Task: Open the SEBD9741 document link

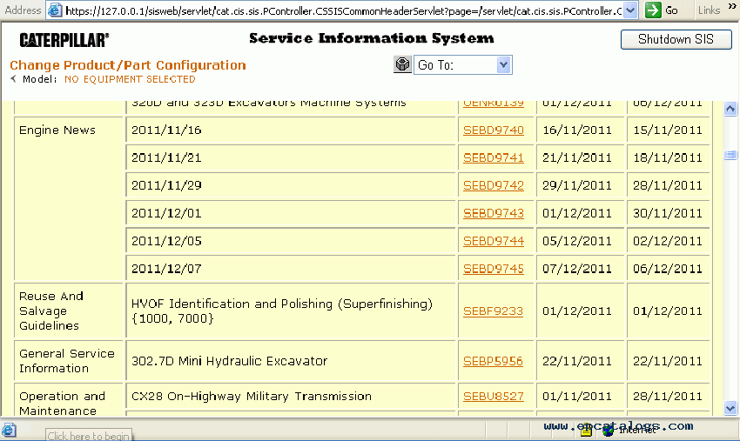Action: pos(493,158)
